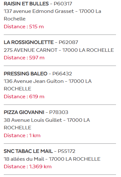Select the LA ROSSIGNOLETTE relay point name
The width and height of the screenshot is (121, 177).
pyautogui.click(x=29, y=42)
